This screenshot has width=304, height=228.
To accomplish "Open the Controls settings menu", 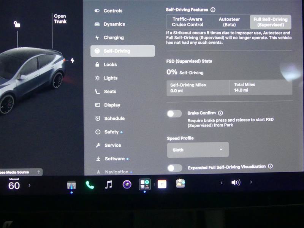I will coord(113,11).
